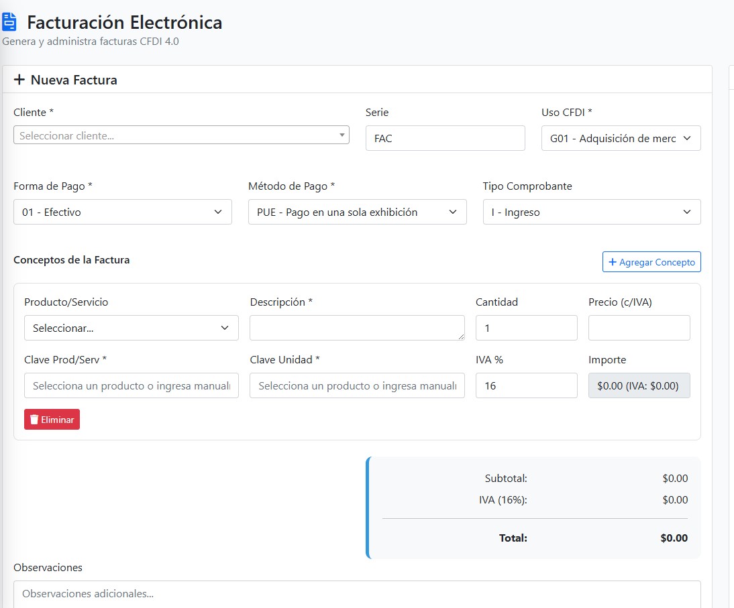Click the Observaciones adicionales text box
The height and width of the screenshot is (608, 734).
click(x=357, y=594)
